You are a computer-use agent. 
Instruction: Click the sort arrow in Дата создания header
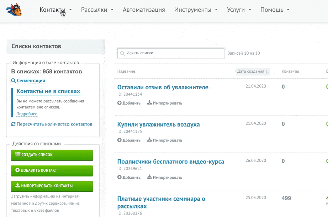coord(266,72)
